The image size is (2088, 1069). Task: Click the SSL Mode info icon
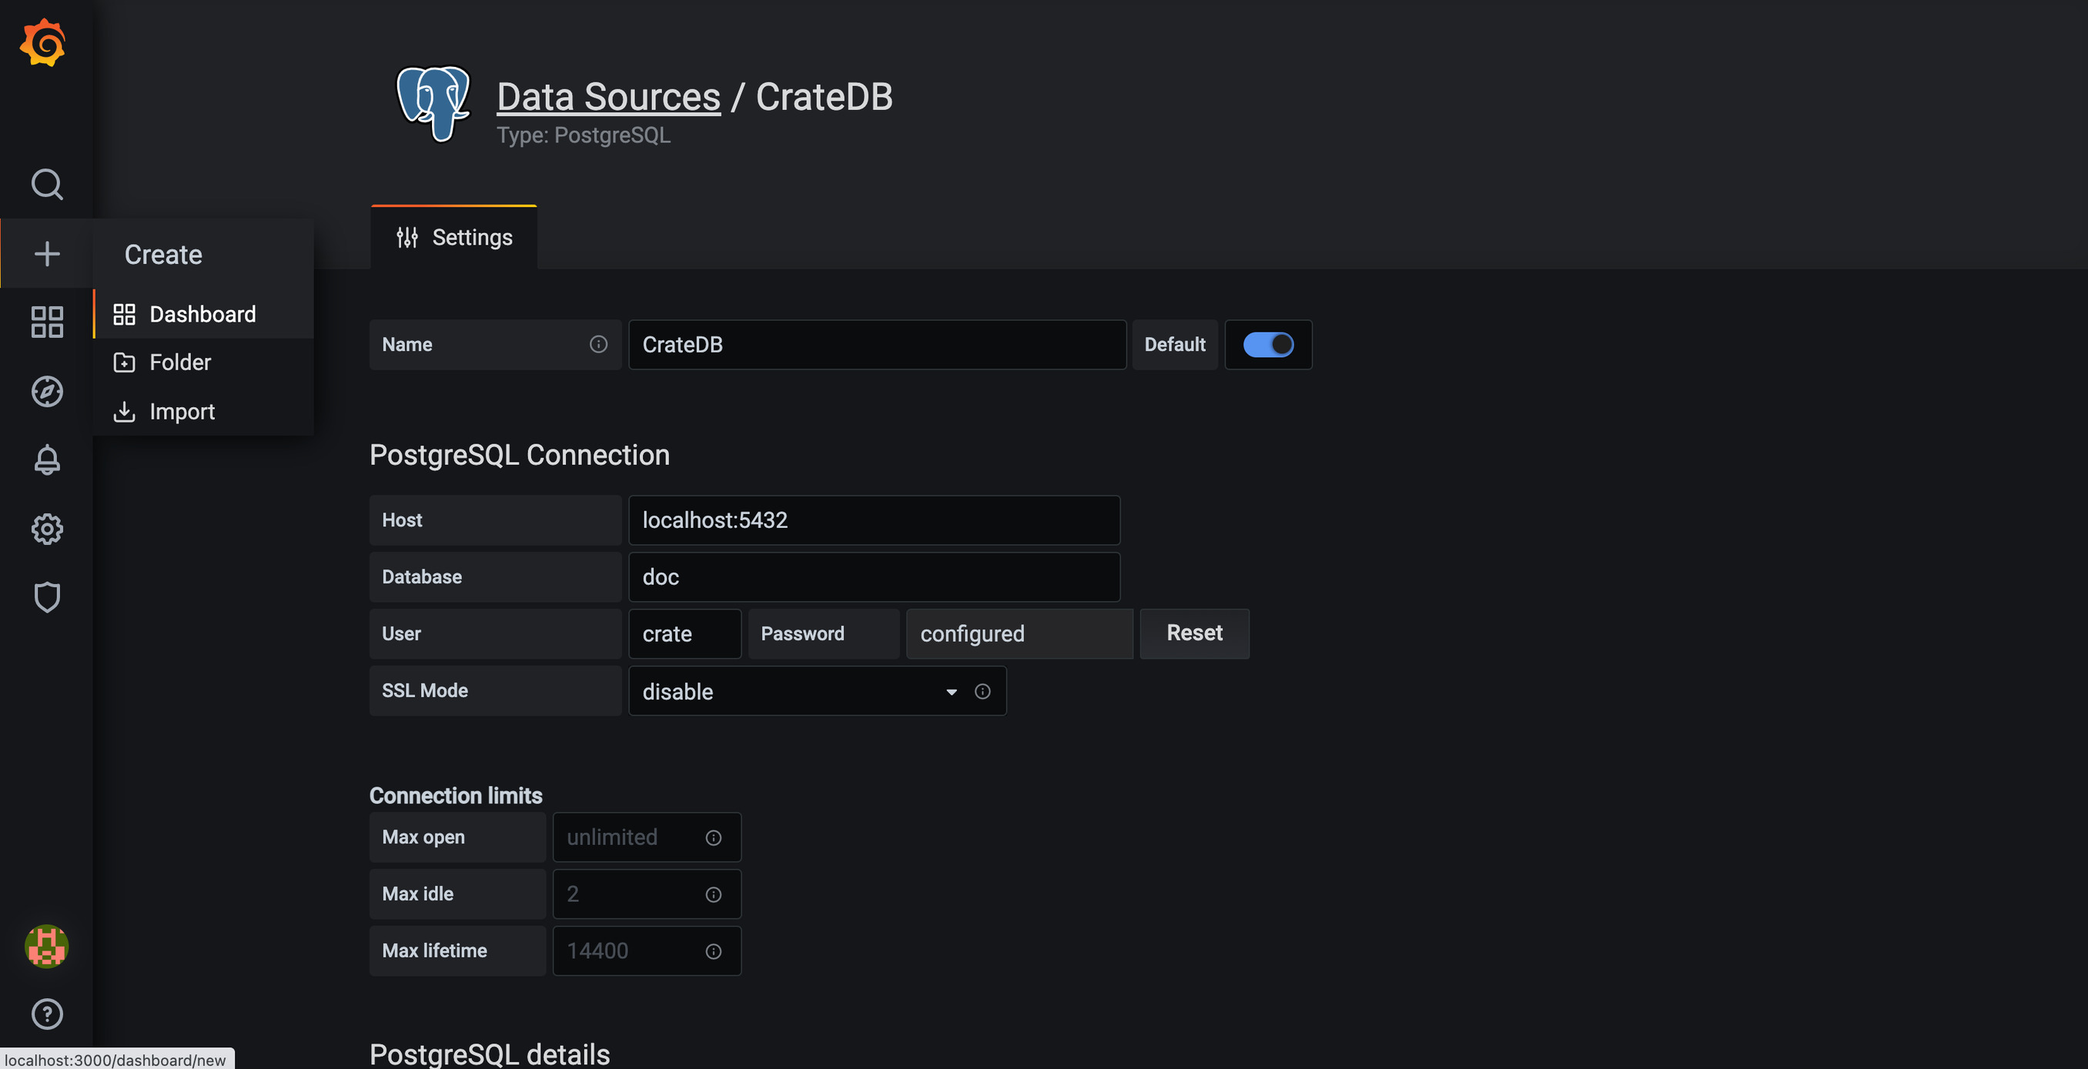[x=982, y=691]
